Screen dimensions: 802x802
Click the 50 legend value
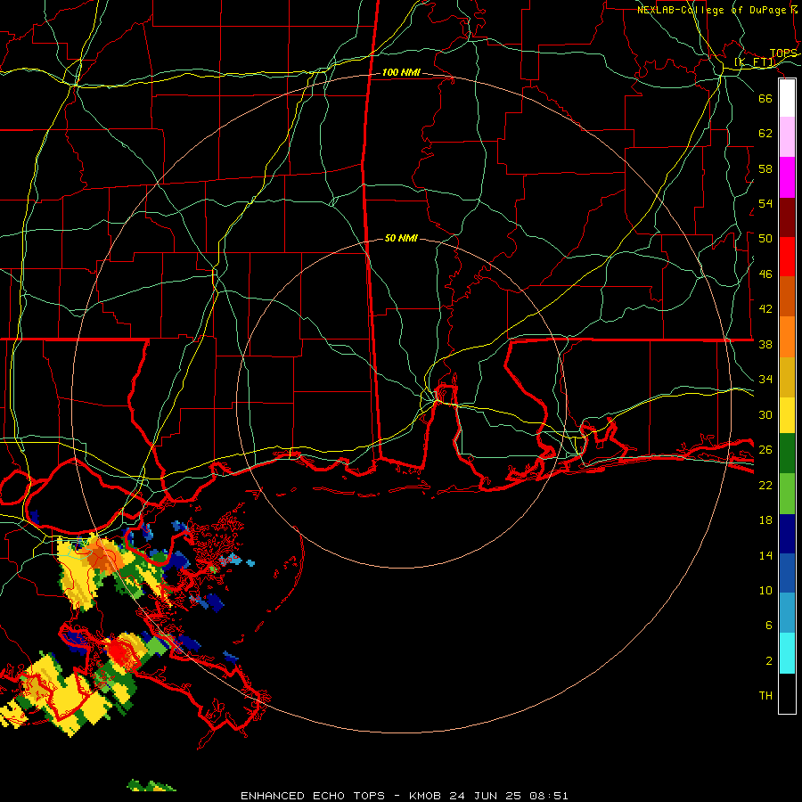click(765, 238)
